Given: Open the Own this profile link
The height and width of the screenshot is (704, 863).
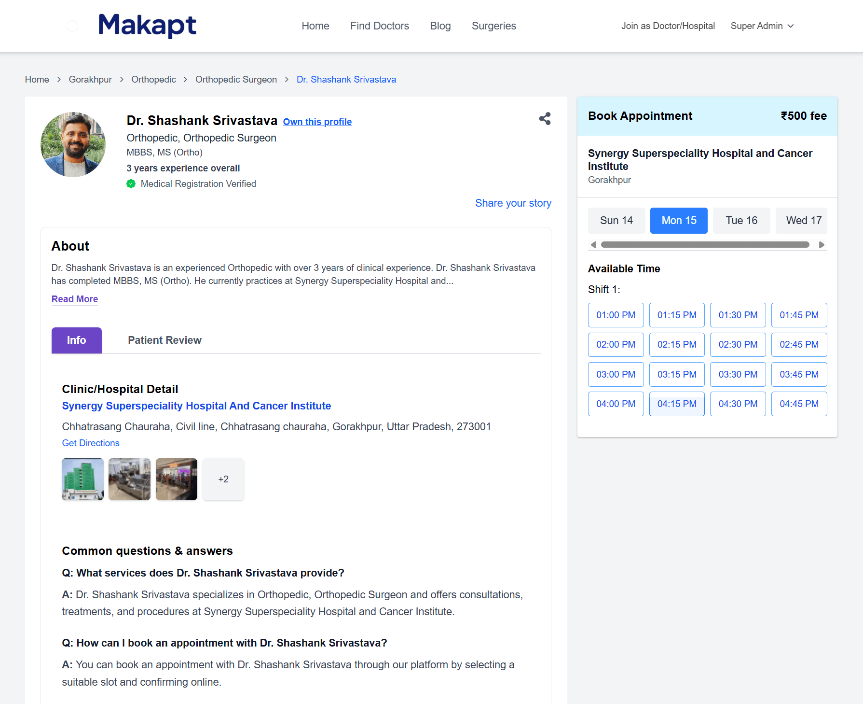Looking at the screenshot, I should [x=317, y=122].
